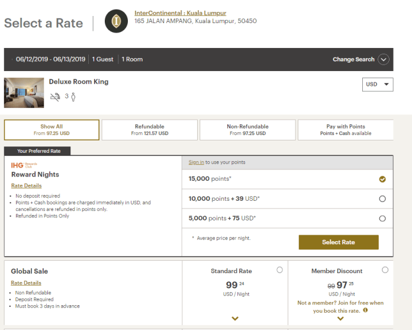Click the dates 06/12/2019 - 06/13/2019

[x=50, y=59]
